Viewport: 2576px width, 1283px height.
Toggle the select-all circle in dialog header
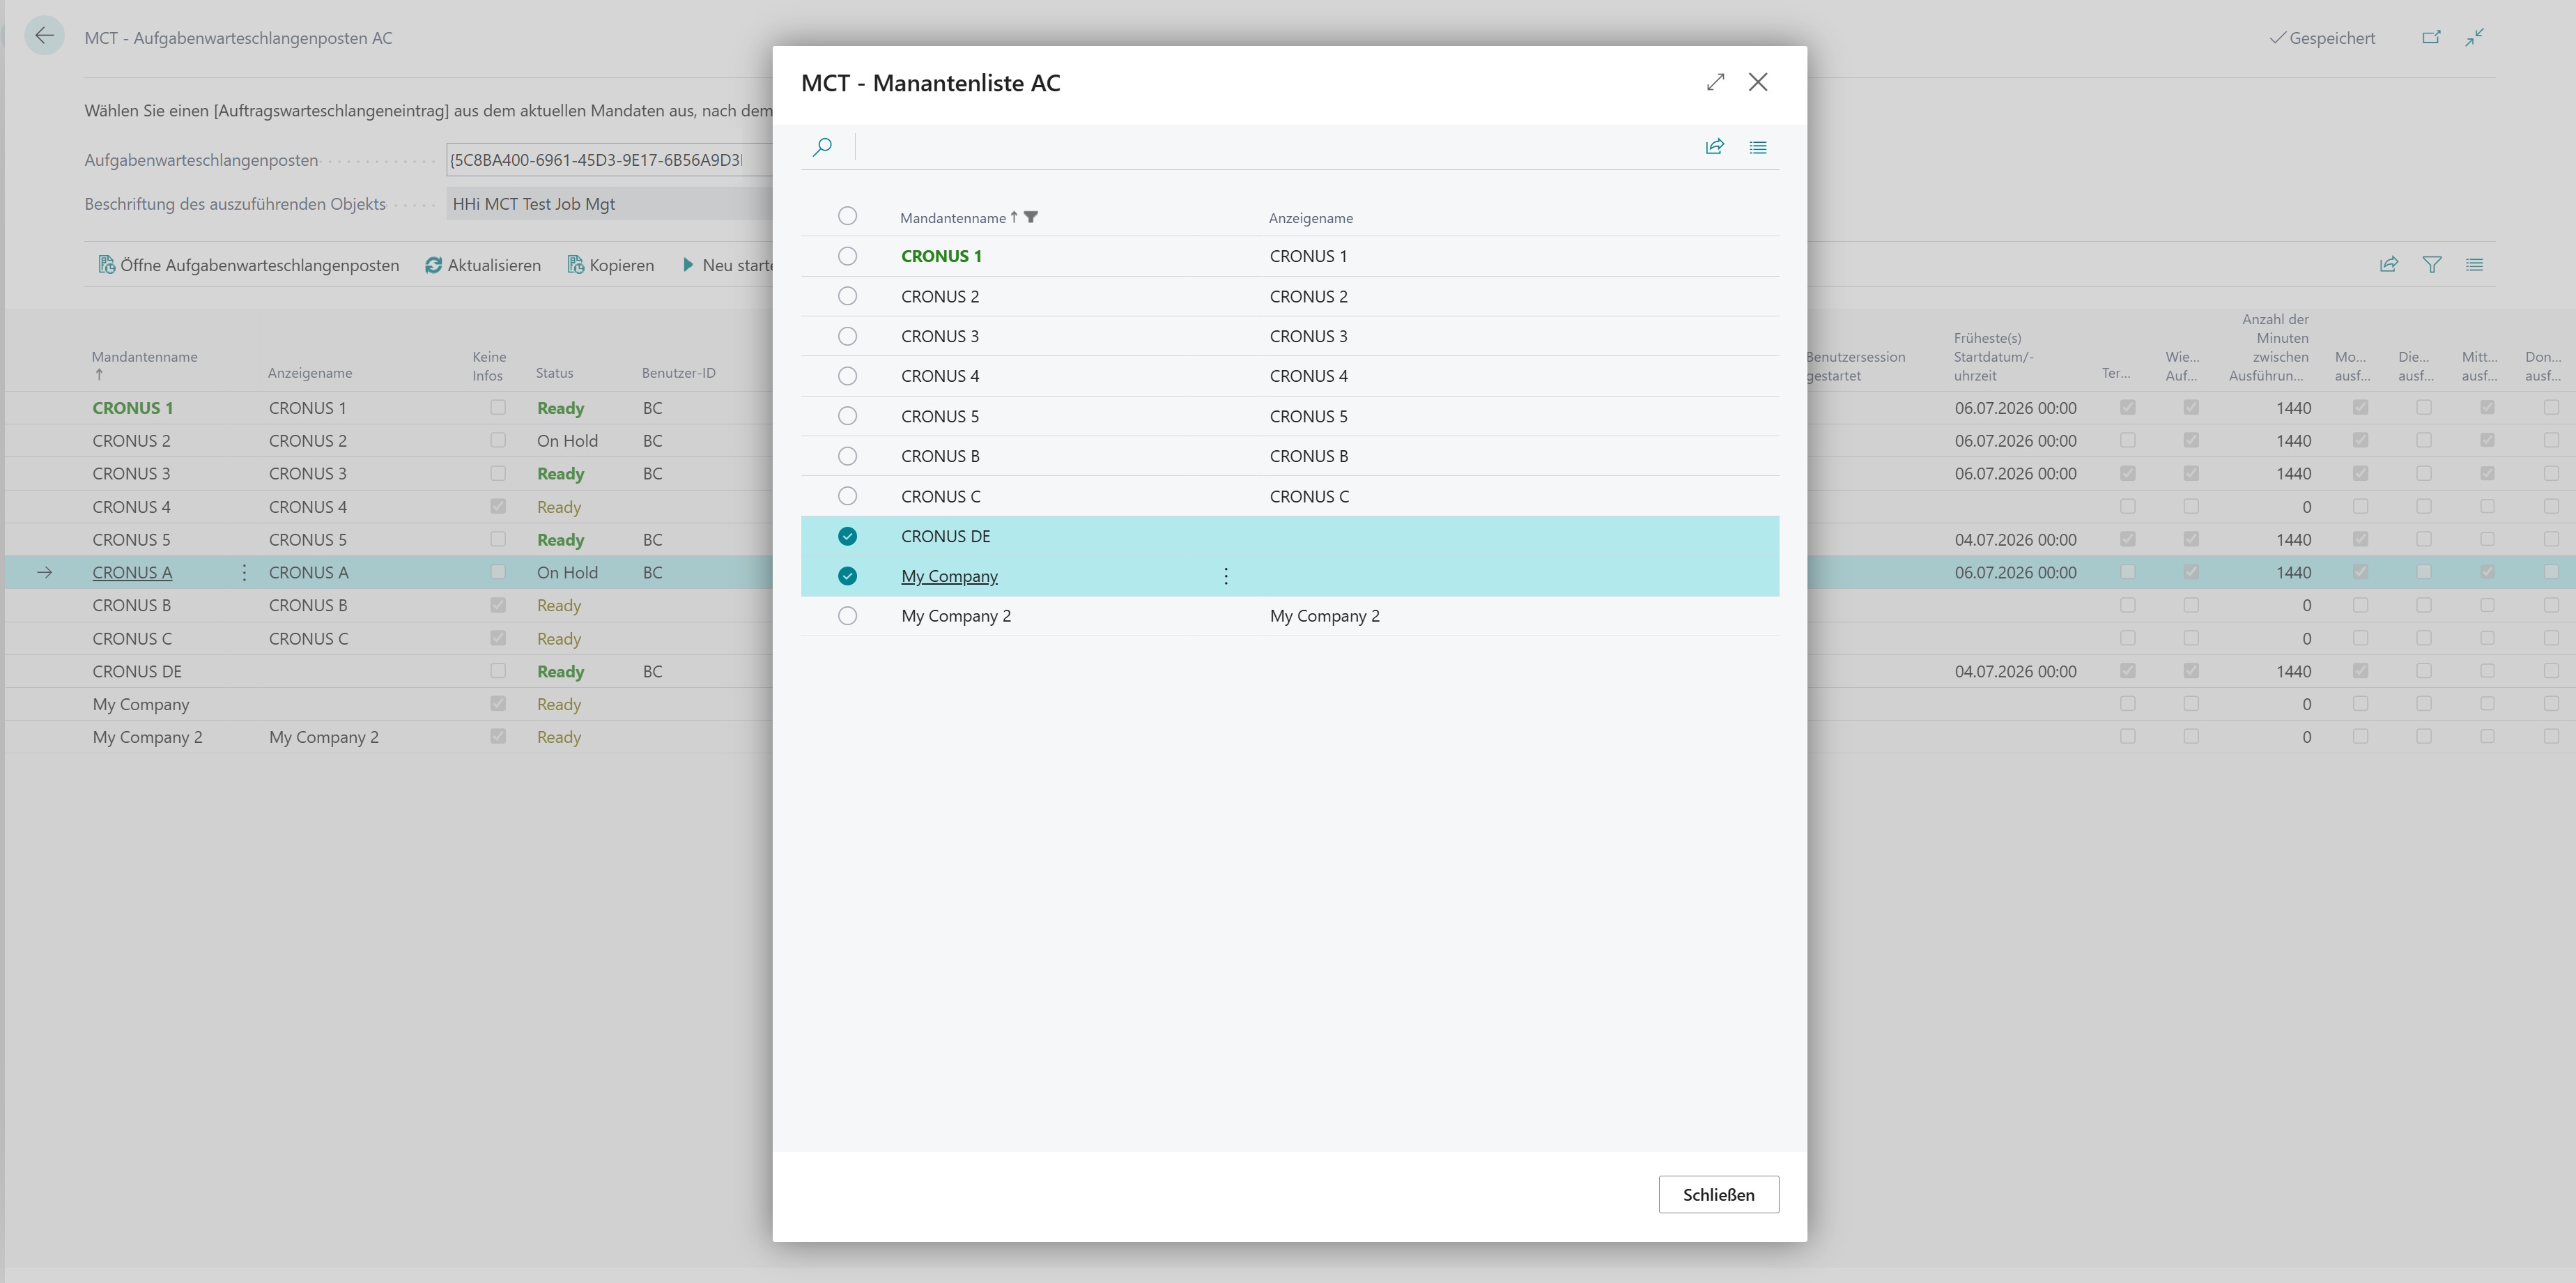pyautogui.click(x=847, y=216)
